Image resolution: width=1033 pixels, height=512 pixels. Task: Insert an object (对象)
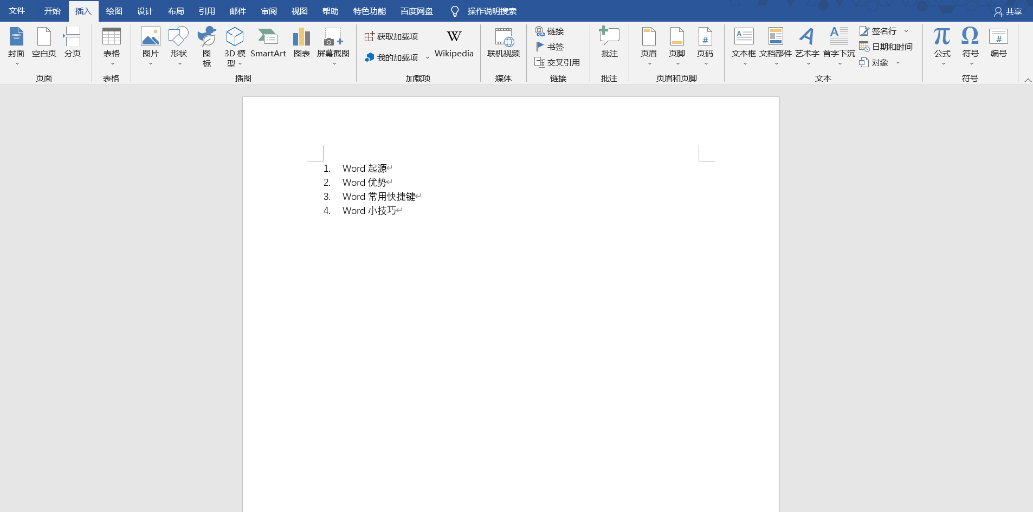(874, 62)
